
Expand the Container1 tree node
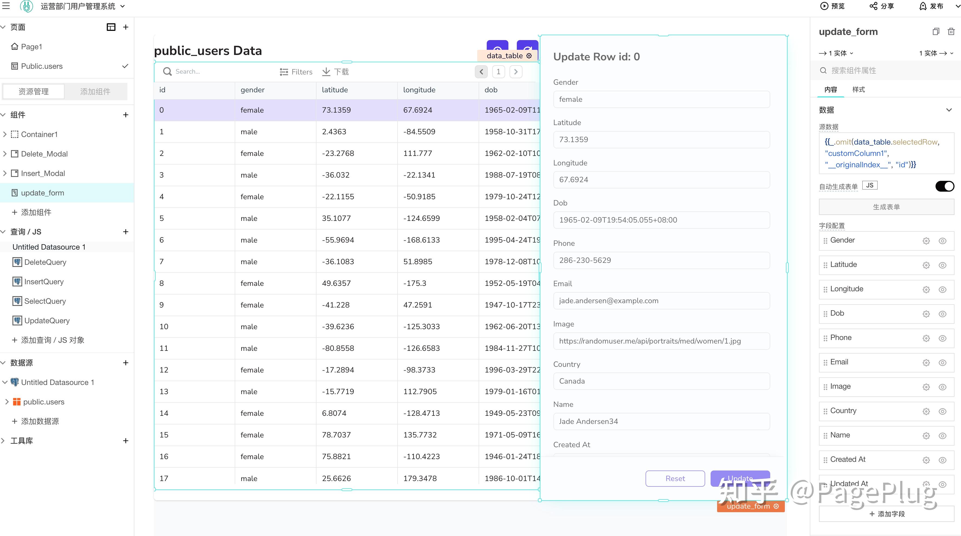tap(5, 134)
